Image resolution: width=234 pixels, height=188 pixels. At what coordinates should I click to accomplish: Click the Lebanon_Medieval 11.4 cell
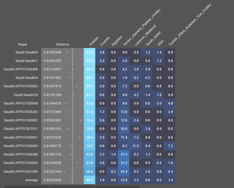(136, 146)
